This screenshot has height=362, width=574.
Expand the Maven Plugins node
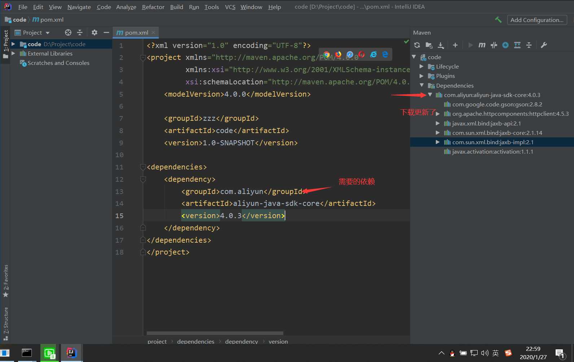point(421,76)
